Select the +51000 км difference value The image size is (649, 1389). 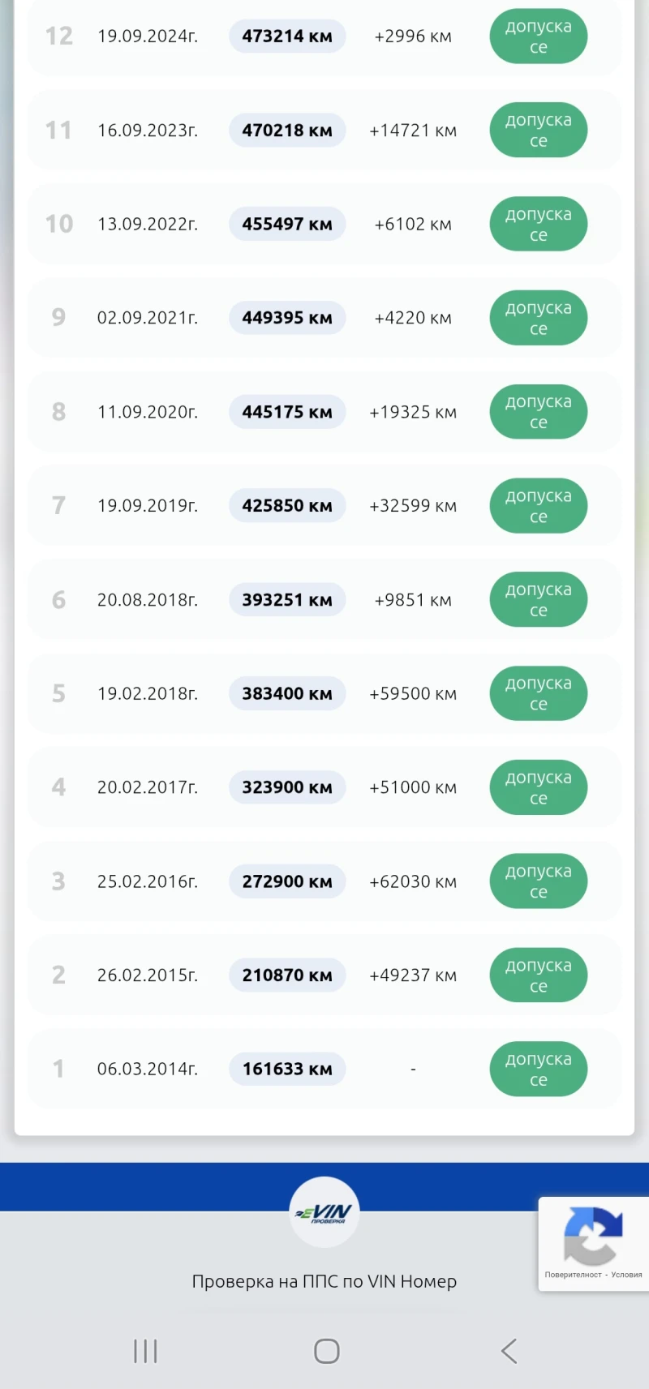click(x=413, y=787)
